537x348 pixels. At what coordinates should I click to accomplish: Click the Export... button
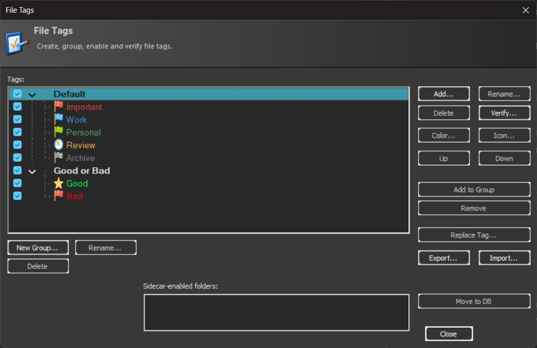point(444,258)
